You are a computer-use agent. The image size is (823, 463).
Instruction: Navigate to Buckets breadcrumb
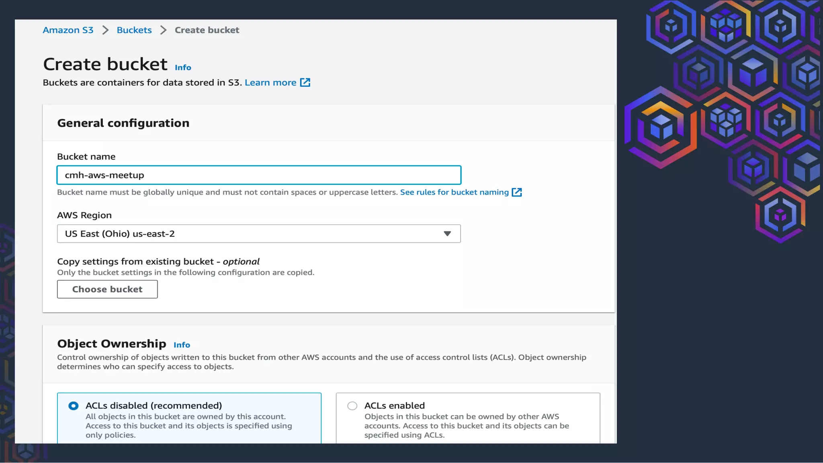tap(134, 30)
